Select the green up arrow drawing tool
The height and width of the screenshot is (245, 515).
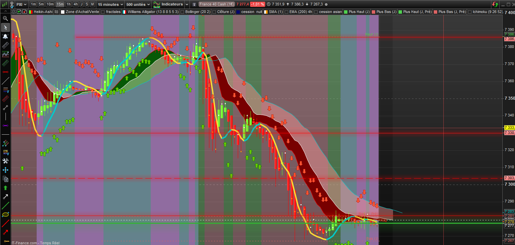click(5, 188)
